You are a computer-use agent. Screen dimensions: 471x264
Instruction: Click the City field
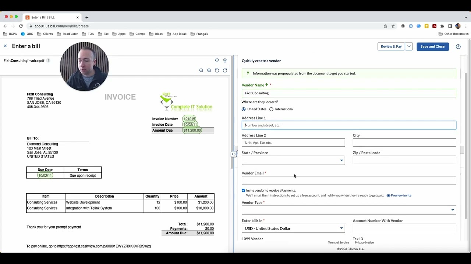pyautogui.click(x=404, y=143)
